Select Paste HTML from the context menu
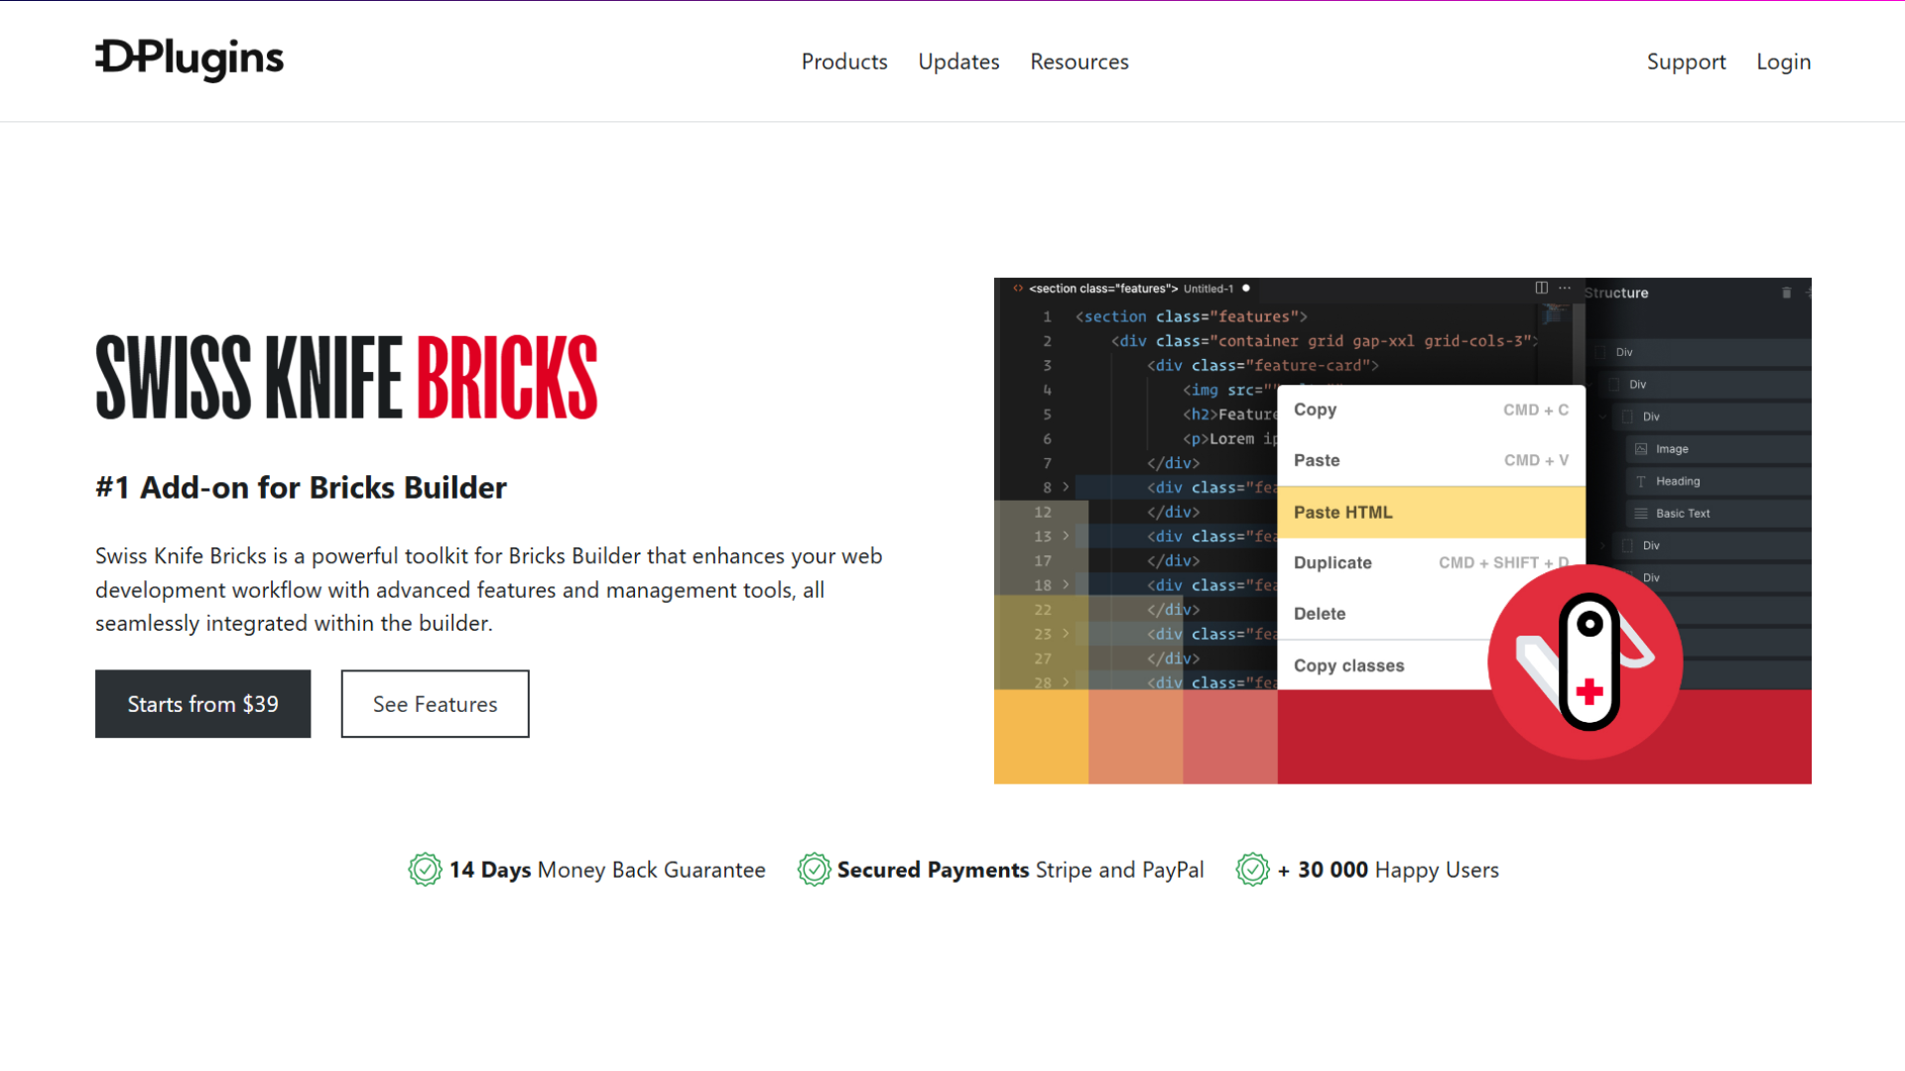Image resolution: width=1905 pixels, height=1071 pixels. (x=1342, y=512)
